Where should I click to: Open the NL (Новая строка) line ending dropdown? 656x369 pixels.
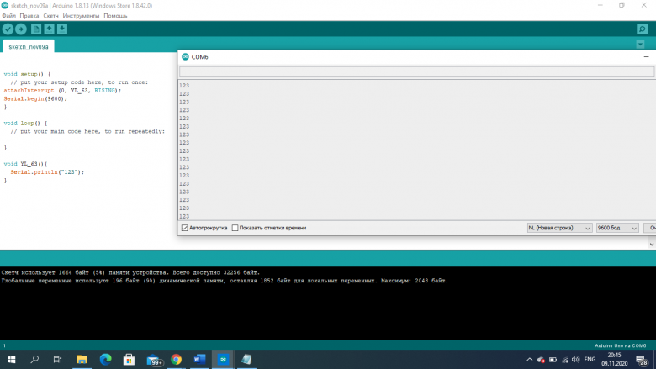(559, 228)
